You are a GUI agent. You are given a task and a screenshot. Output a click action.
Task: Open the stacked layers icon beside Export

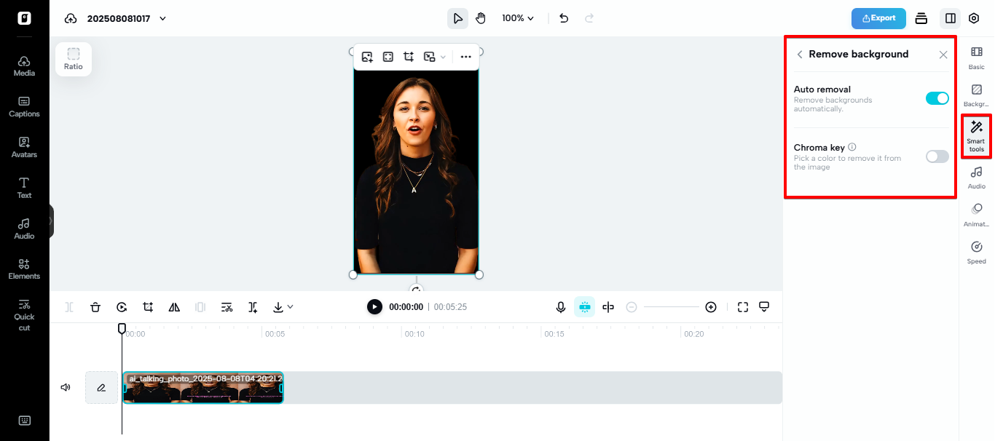(921, 18)
